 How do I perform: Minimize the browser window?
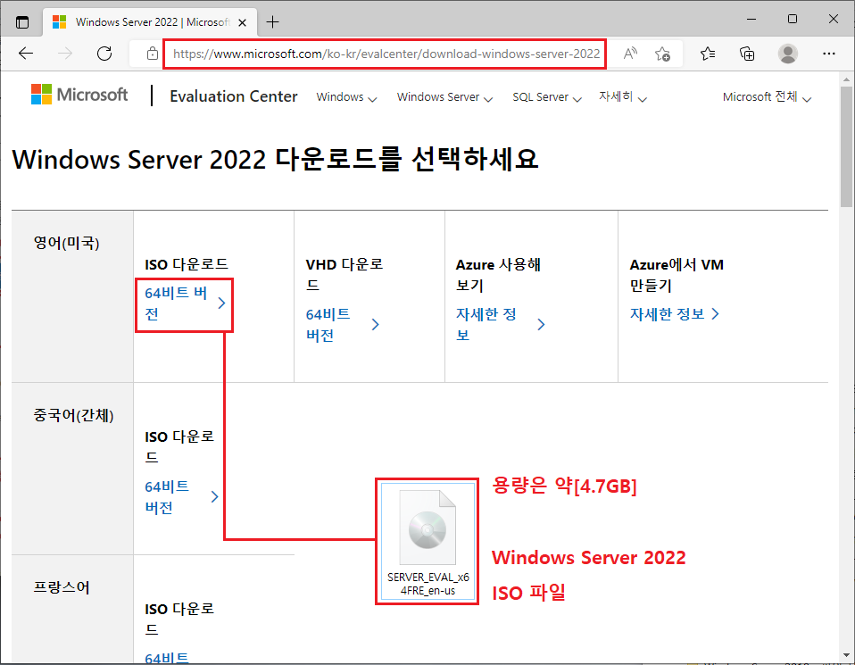pos(751,19)
